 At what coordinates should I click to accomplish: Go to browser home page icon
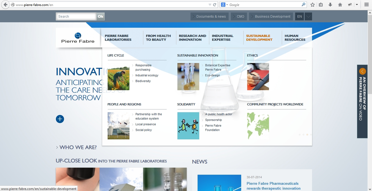coord(340,5)
